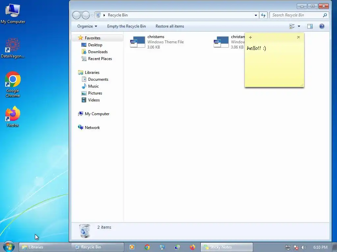Open network tray icon
337x252 pixels.
[288, 247]
